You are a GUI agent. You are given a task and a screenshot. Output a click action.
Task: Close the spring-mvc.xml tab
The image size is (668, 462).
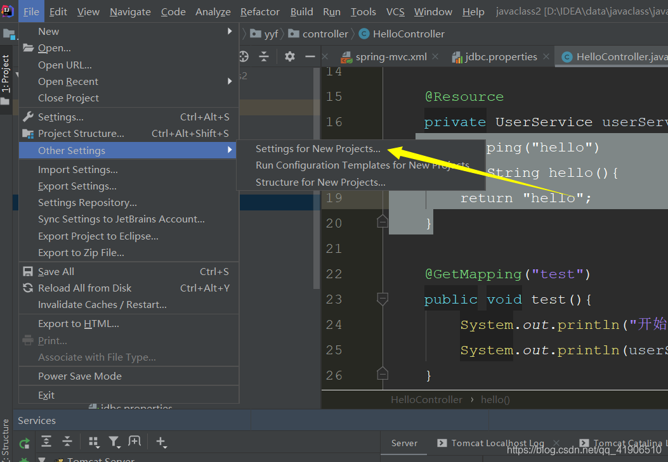[435, 56]
